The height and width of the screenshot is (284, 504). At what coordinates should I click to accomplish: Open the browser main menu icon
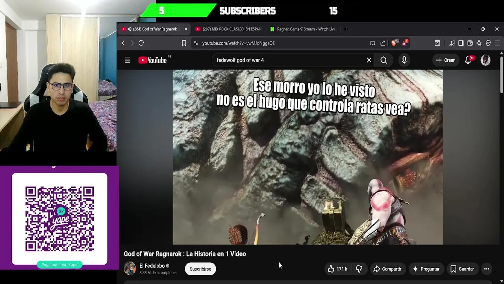(497, 43)
